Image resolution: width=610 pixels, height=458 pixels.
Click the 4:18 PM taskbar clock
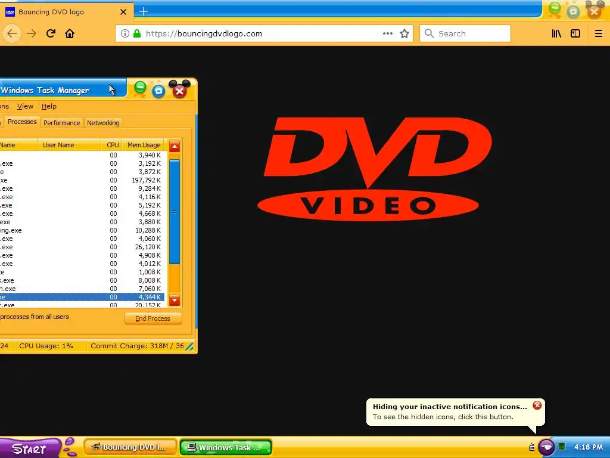click(588, 447)
